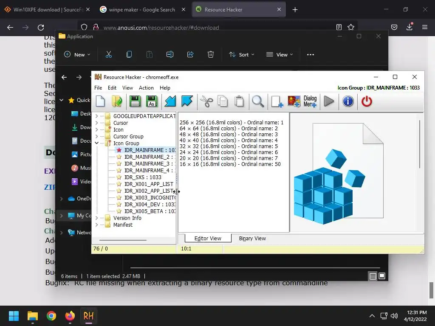
Task: Select IDR_SXS : 1033 tree item
Action: 139,177
